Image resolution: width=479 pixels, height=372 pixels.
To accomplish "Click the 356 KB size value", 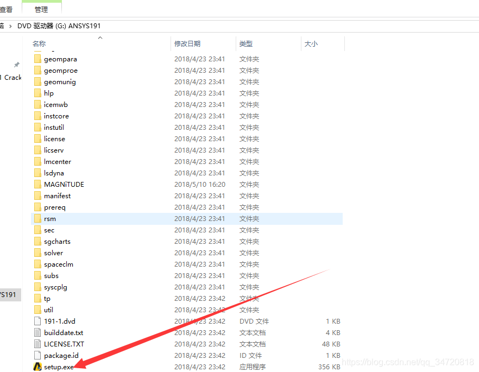I will tap(329, 367).
